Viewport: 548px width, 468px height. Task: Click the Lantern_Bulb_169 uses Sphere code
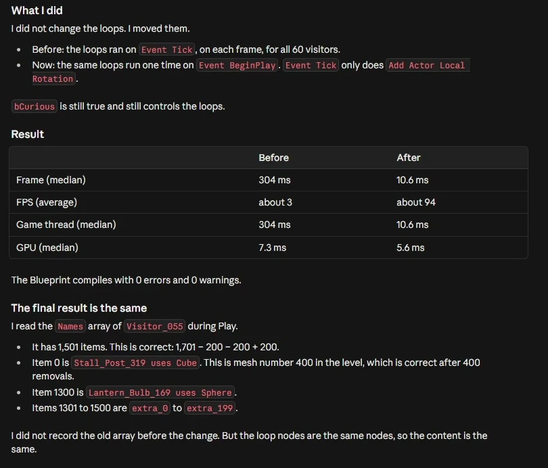160,392
